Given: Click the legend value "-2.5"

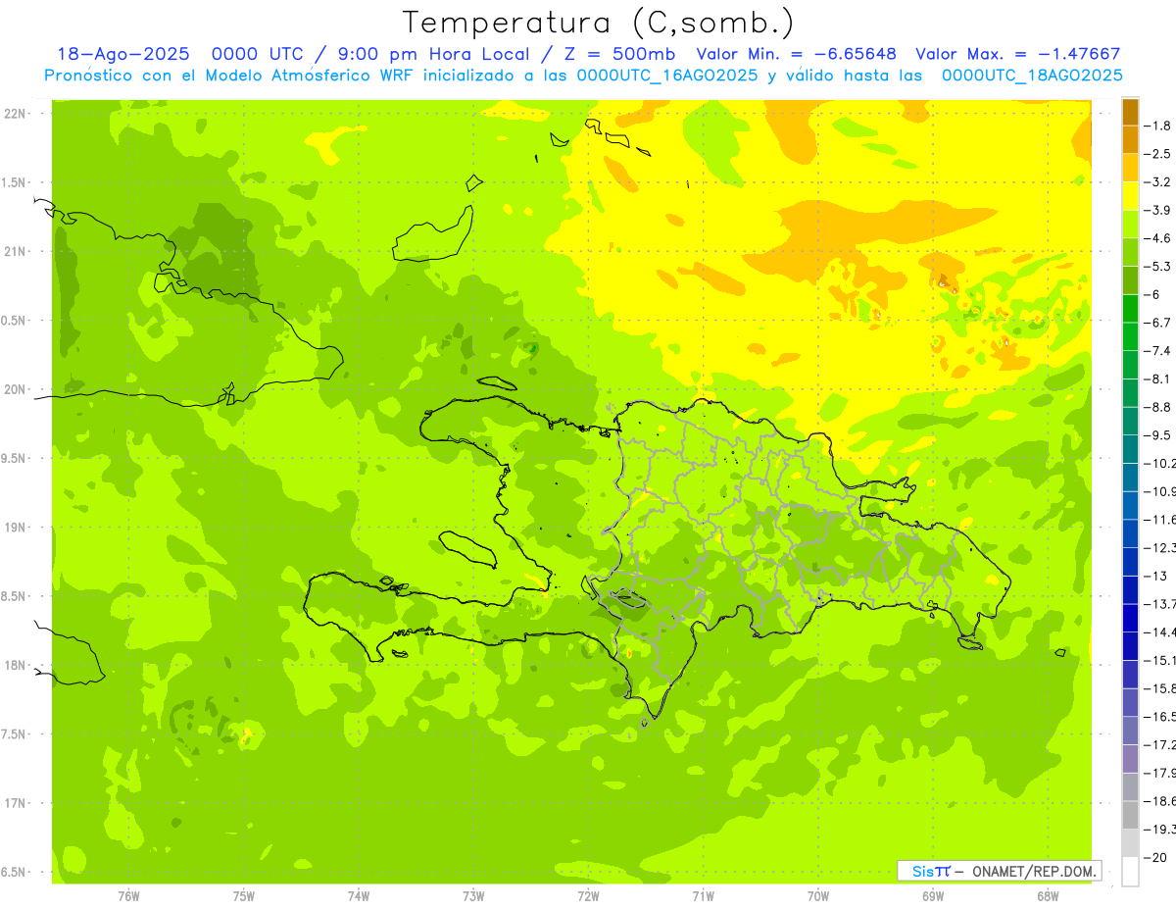Looking at the screenshot, I should coord(1157,154).
